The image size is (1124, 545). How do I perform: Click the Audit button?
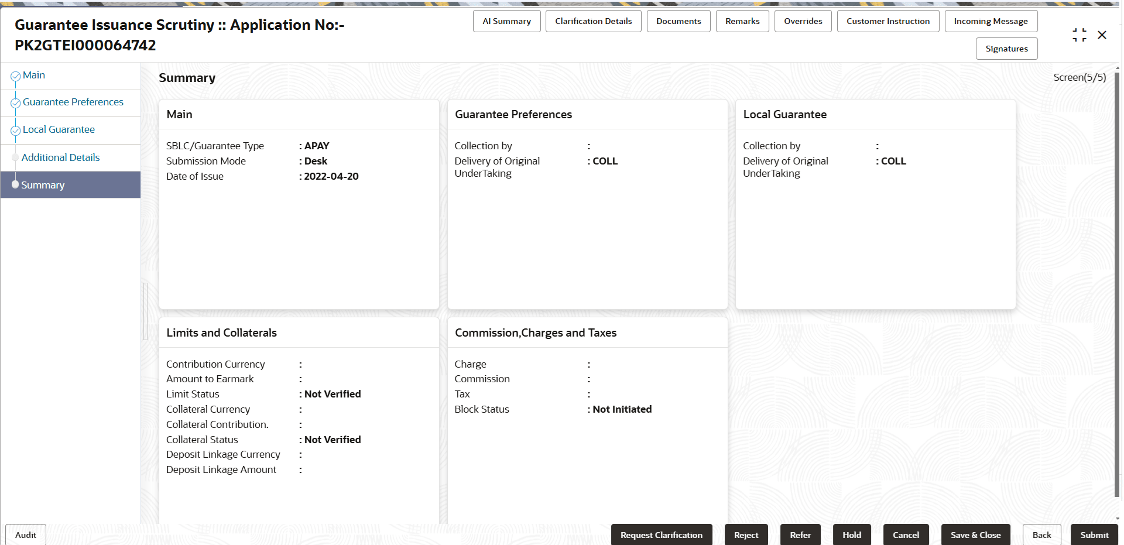(26, 535)
